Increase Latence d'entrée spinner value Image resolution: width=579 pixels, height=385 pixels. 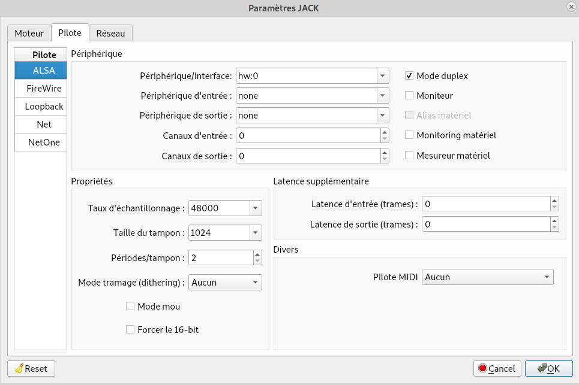(x=554, y=201)
